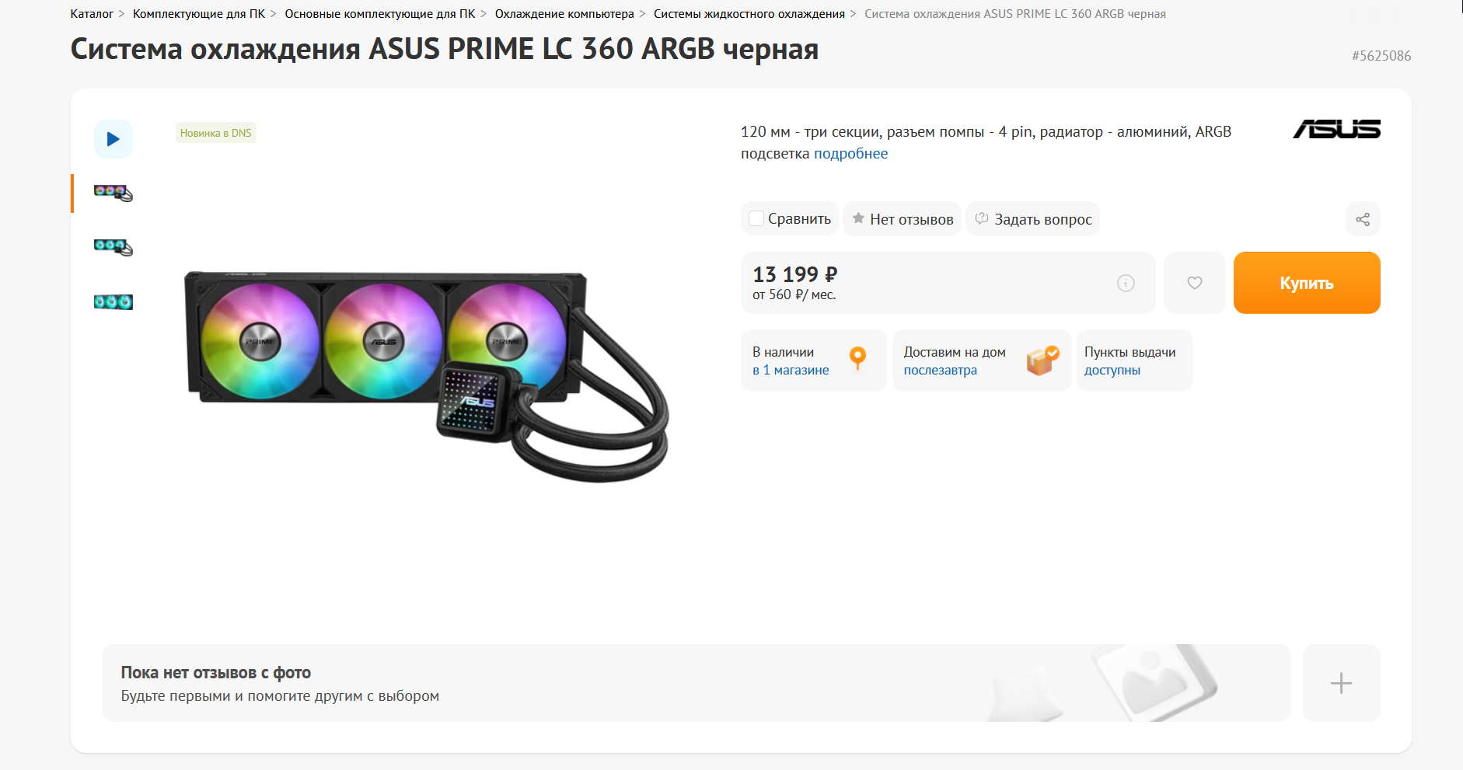This screenshot has height=770, width=1463.
Task: Open Системы жидкостного охлаждения breadcrumb
Action: [x=749, y=14]
